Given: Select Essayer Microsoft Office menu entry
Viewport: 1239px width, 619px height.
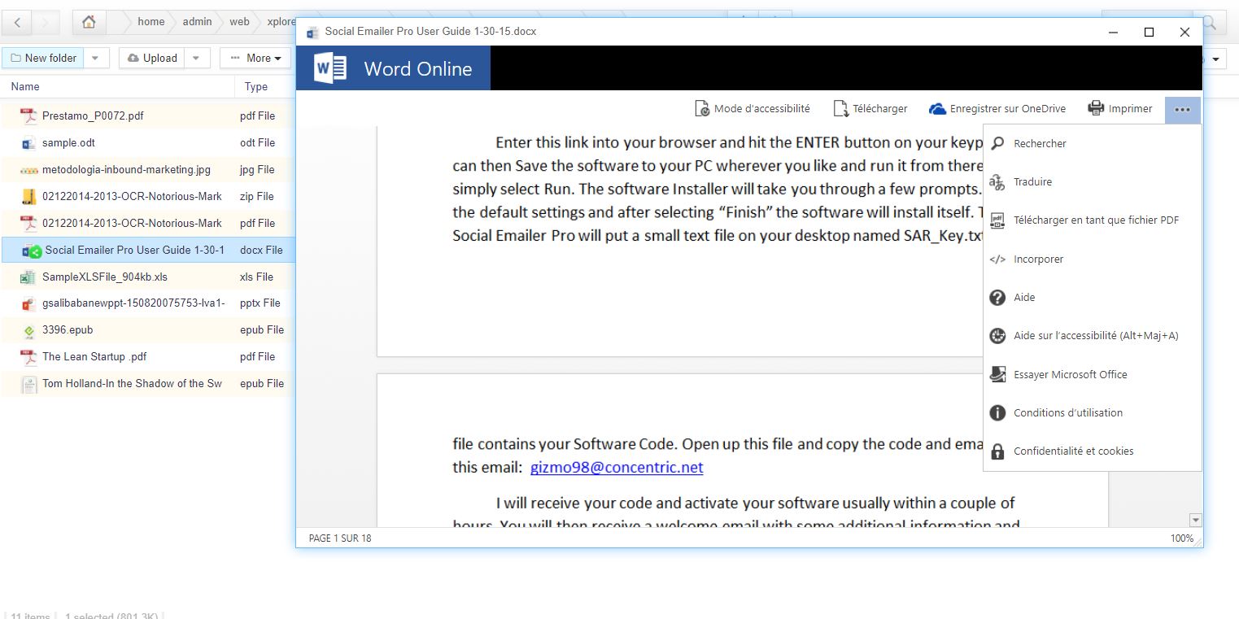Looking at the screenshot, I should point(1092,374).
